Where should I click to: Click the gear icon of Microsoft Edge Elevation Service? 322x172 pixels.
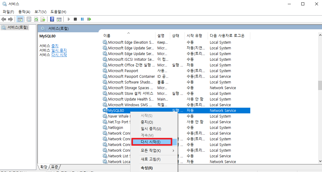(x=105, y=42)
